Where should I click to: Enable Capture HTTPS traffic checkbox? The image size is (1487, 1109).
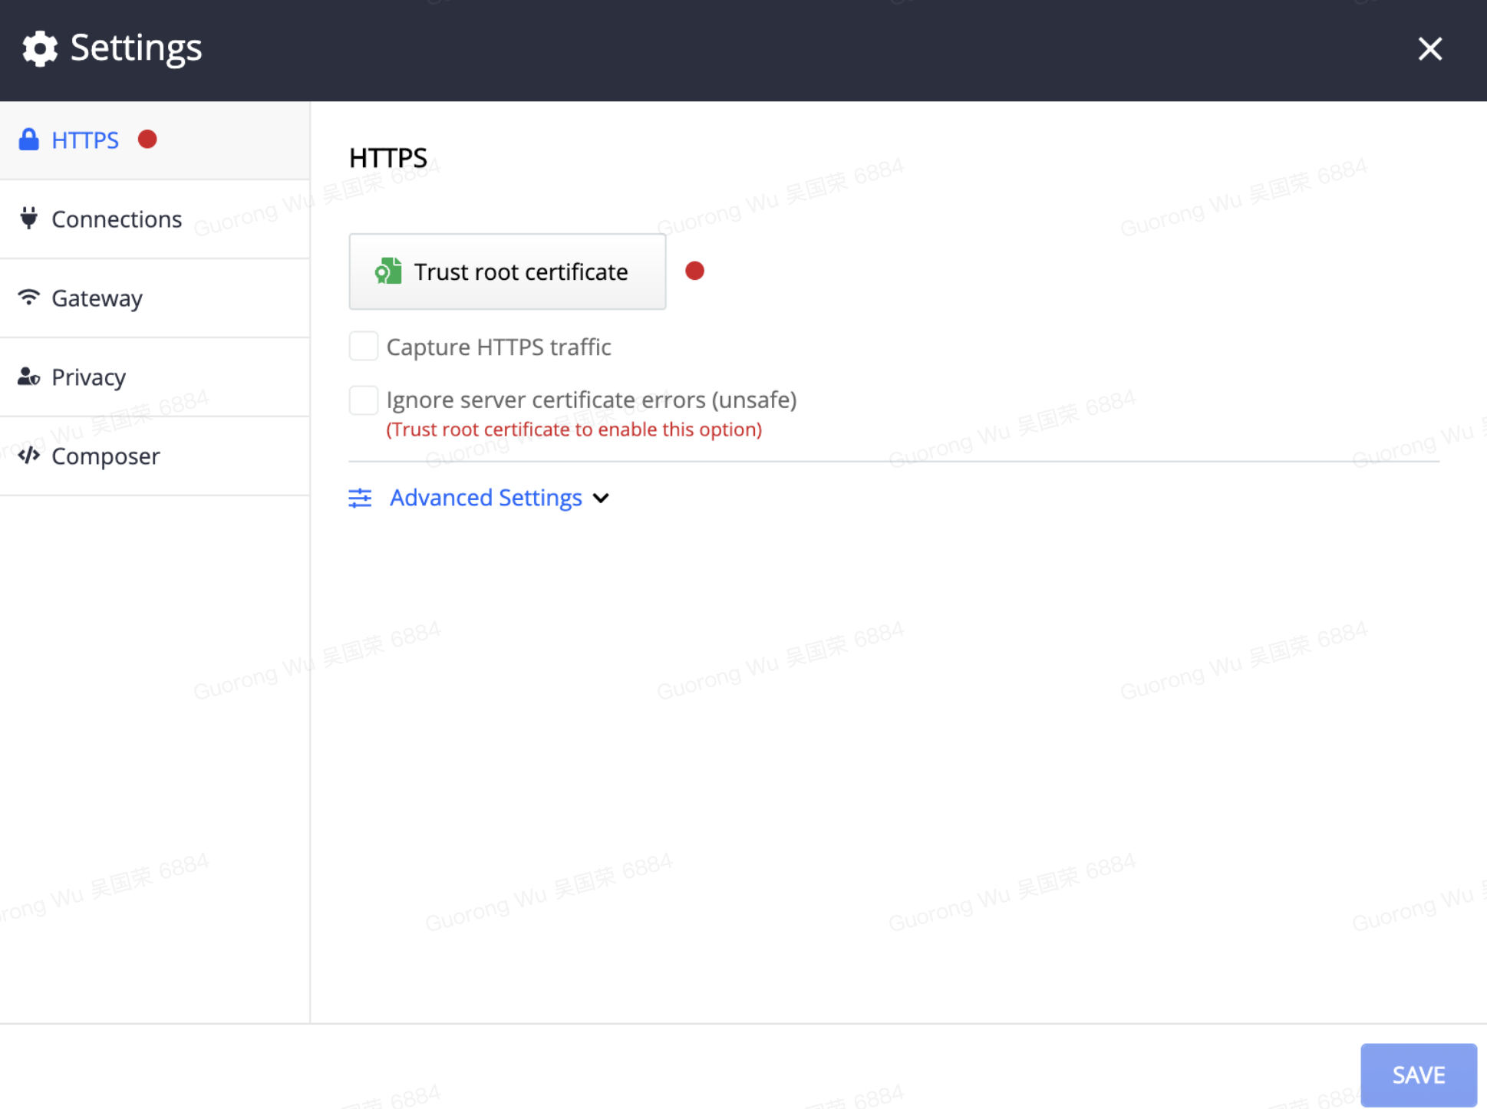(x=364, y=347)
